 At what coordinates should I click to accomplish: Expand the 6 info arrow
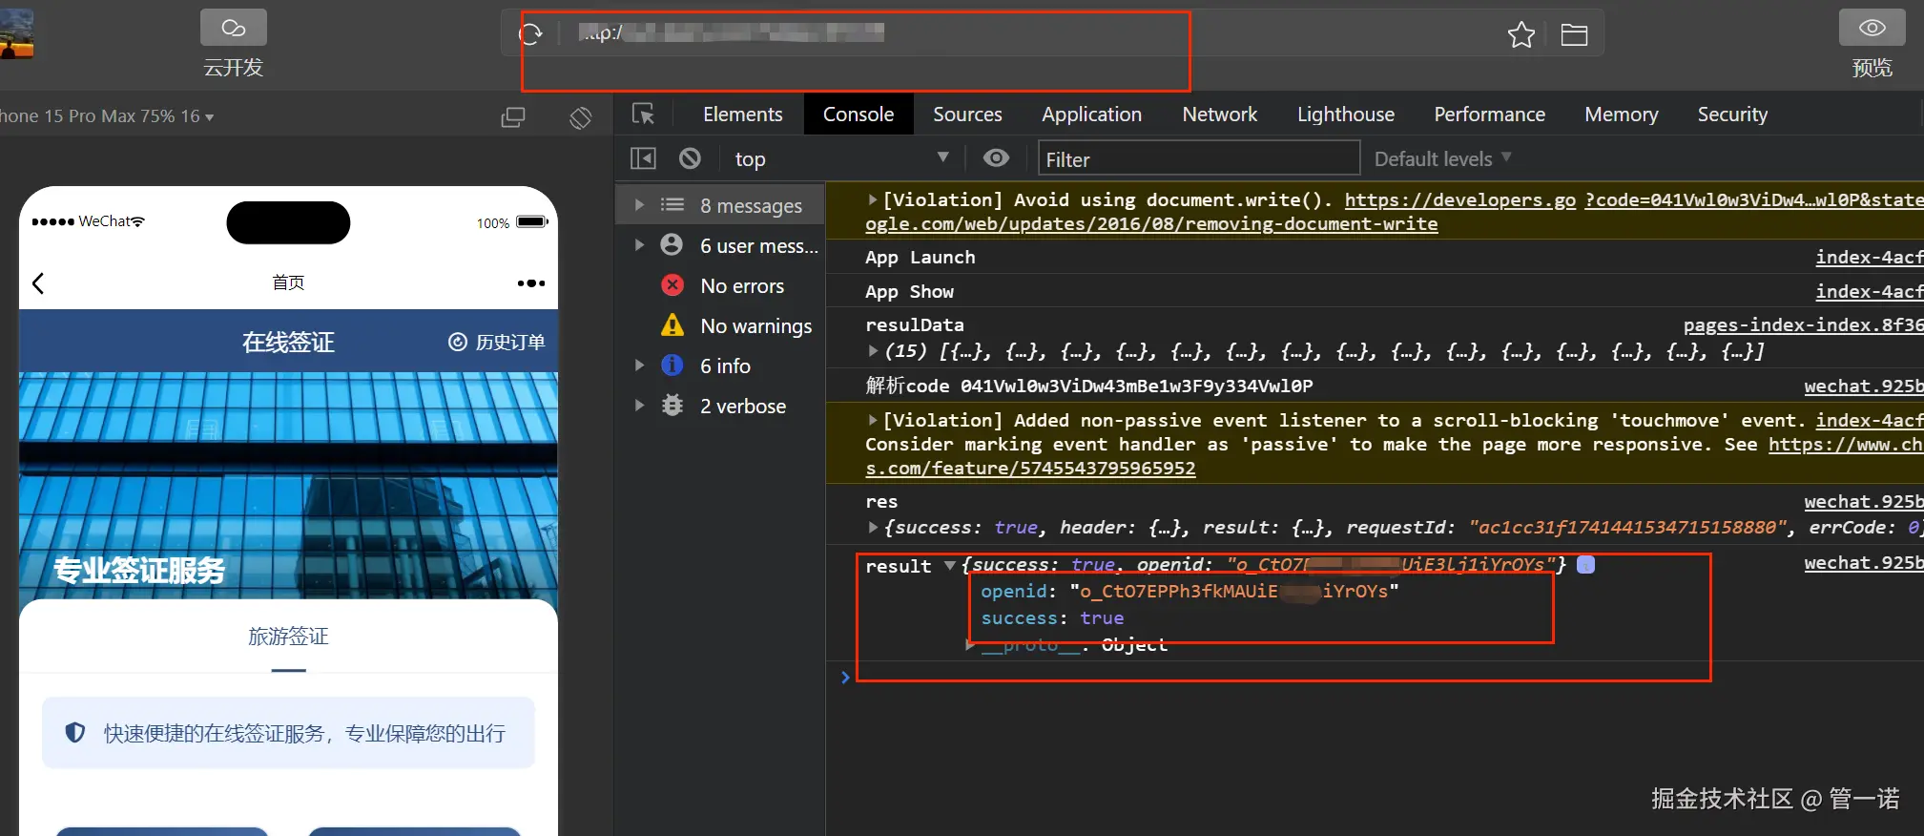tap(639, 366)
